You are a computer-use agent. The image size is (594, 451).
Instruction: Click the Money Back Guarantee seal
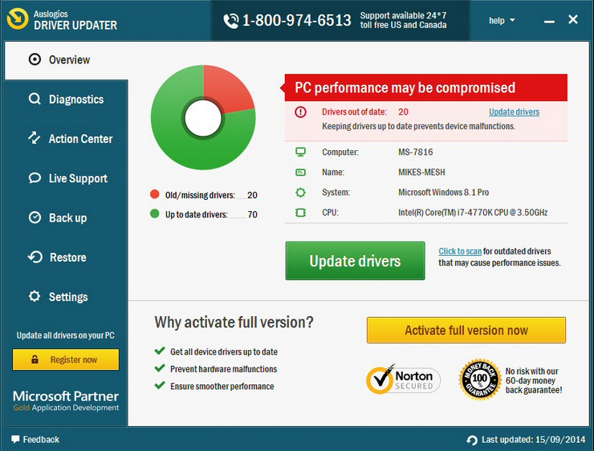[479, 379]
